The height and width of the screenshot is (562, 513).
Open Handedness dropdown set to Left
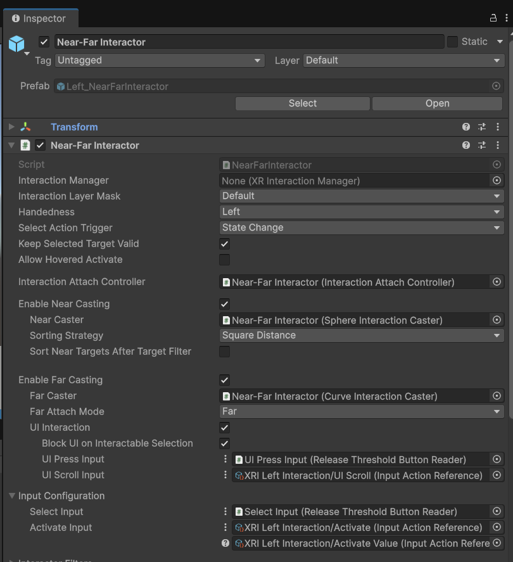coord(362,212)
